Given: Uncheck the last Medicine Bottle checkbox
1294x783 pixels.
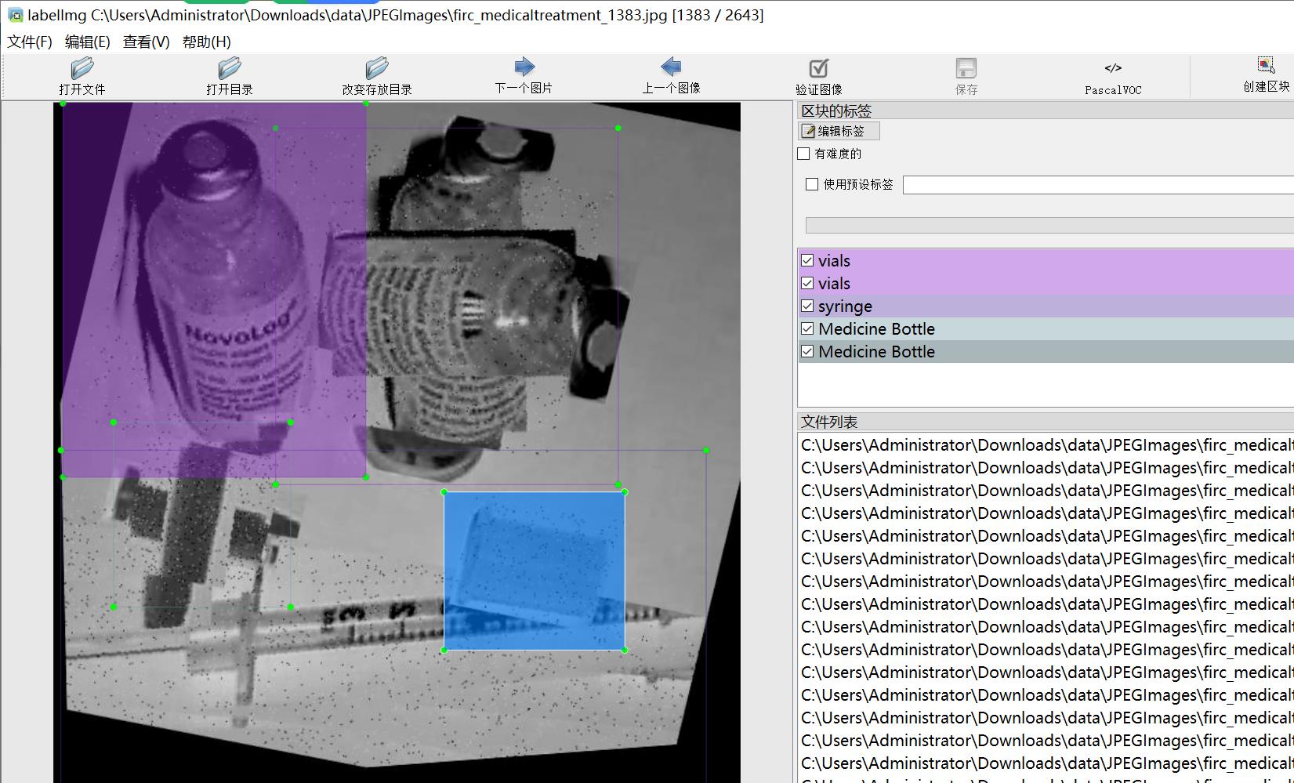Looking at the screenshot, I should point(807,351).
